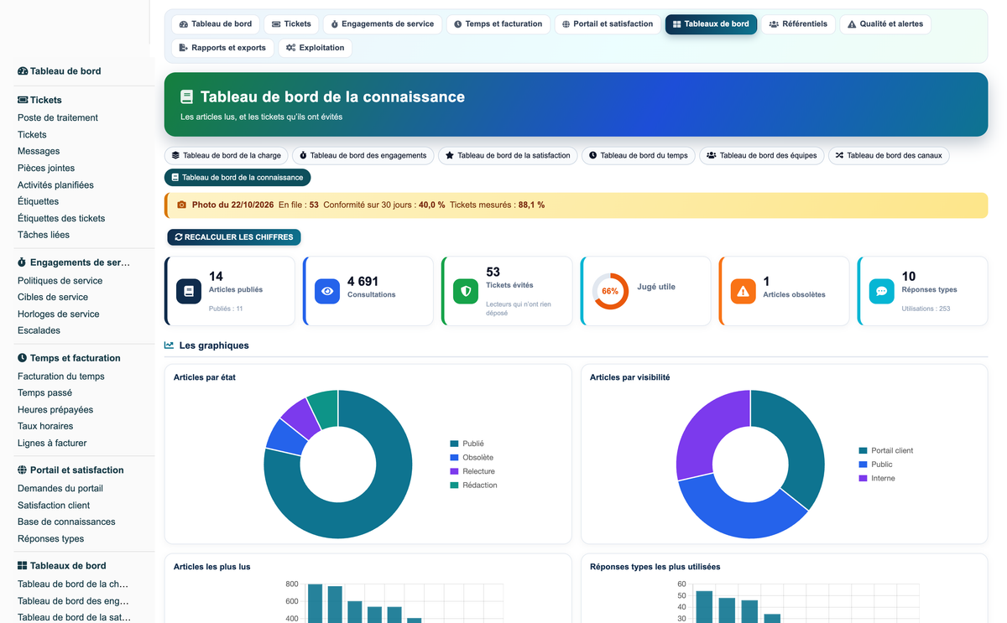Open Horloges de service in sidebar
The width and height of the screenshot is (1007, 623).
coord(59,314)
